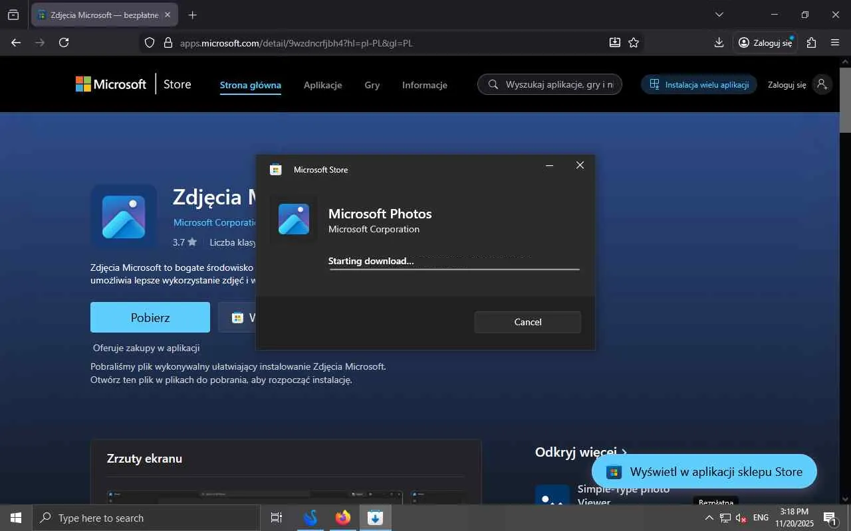Click the Microsoft Store icon in dialog title
This screenshot has width=851, height=531.
[x=275, y=169]
